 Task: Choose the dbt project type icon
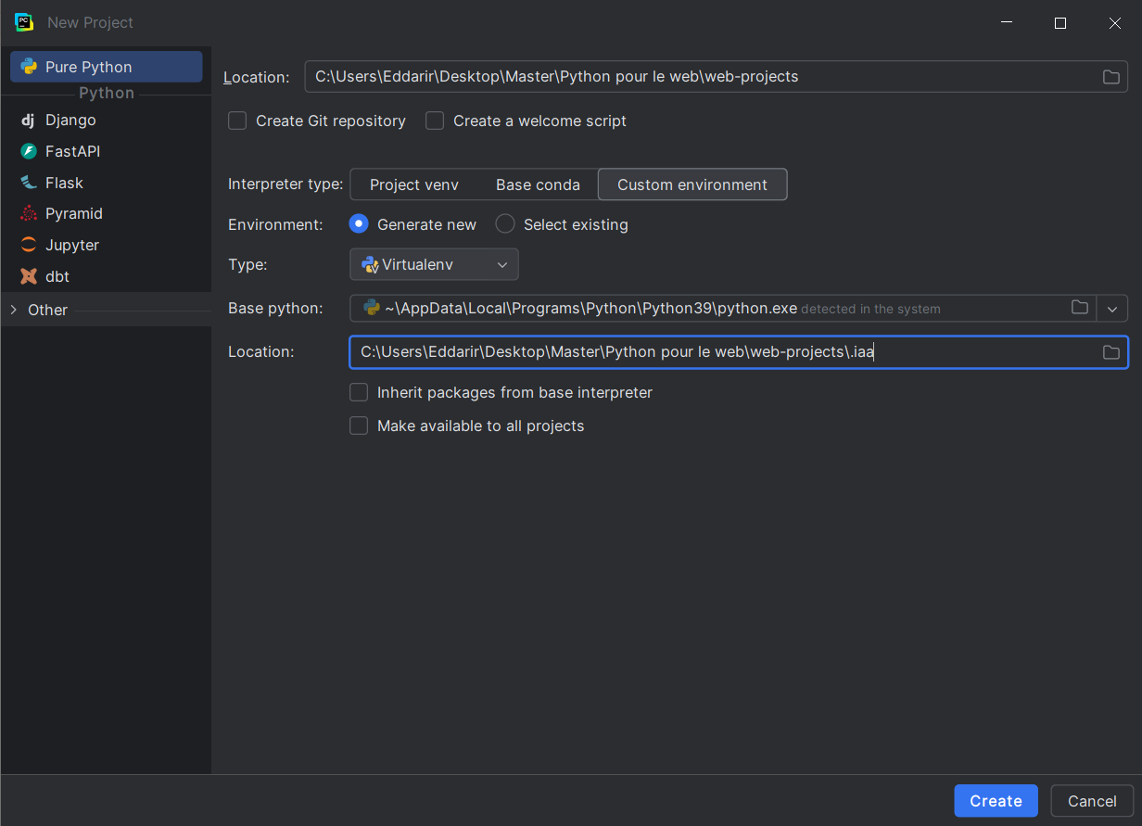tap(29, 276)
